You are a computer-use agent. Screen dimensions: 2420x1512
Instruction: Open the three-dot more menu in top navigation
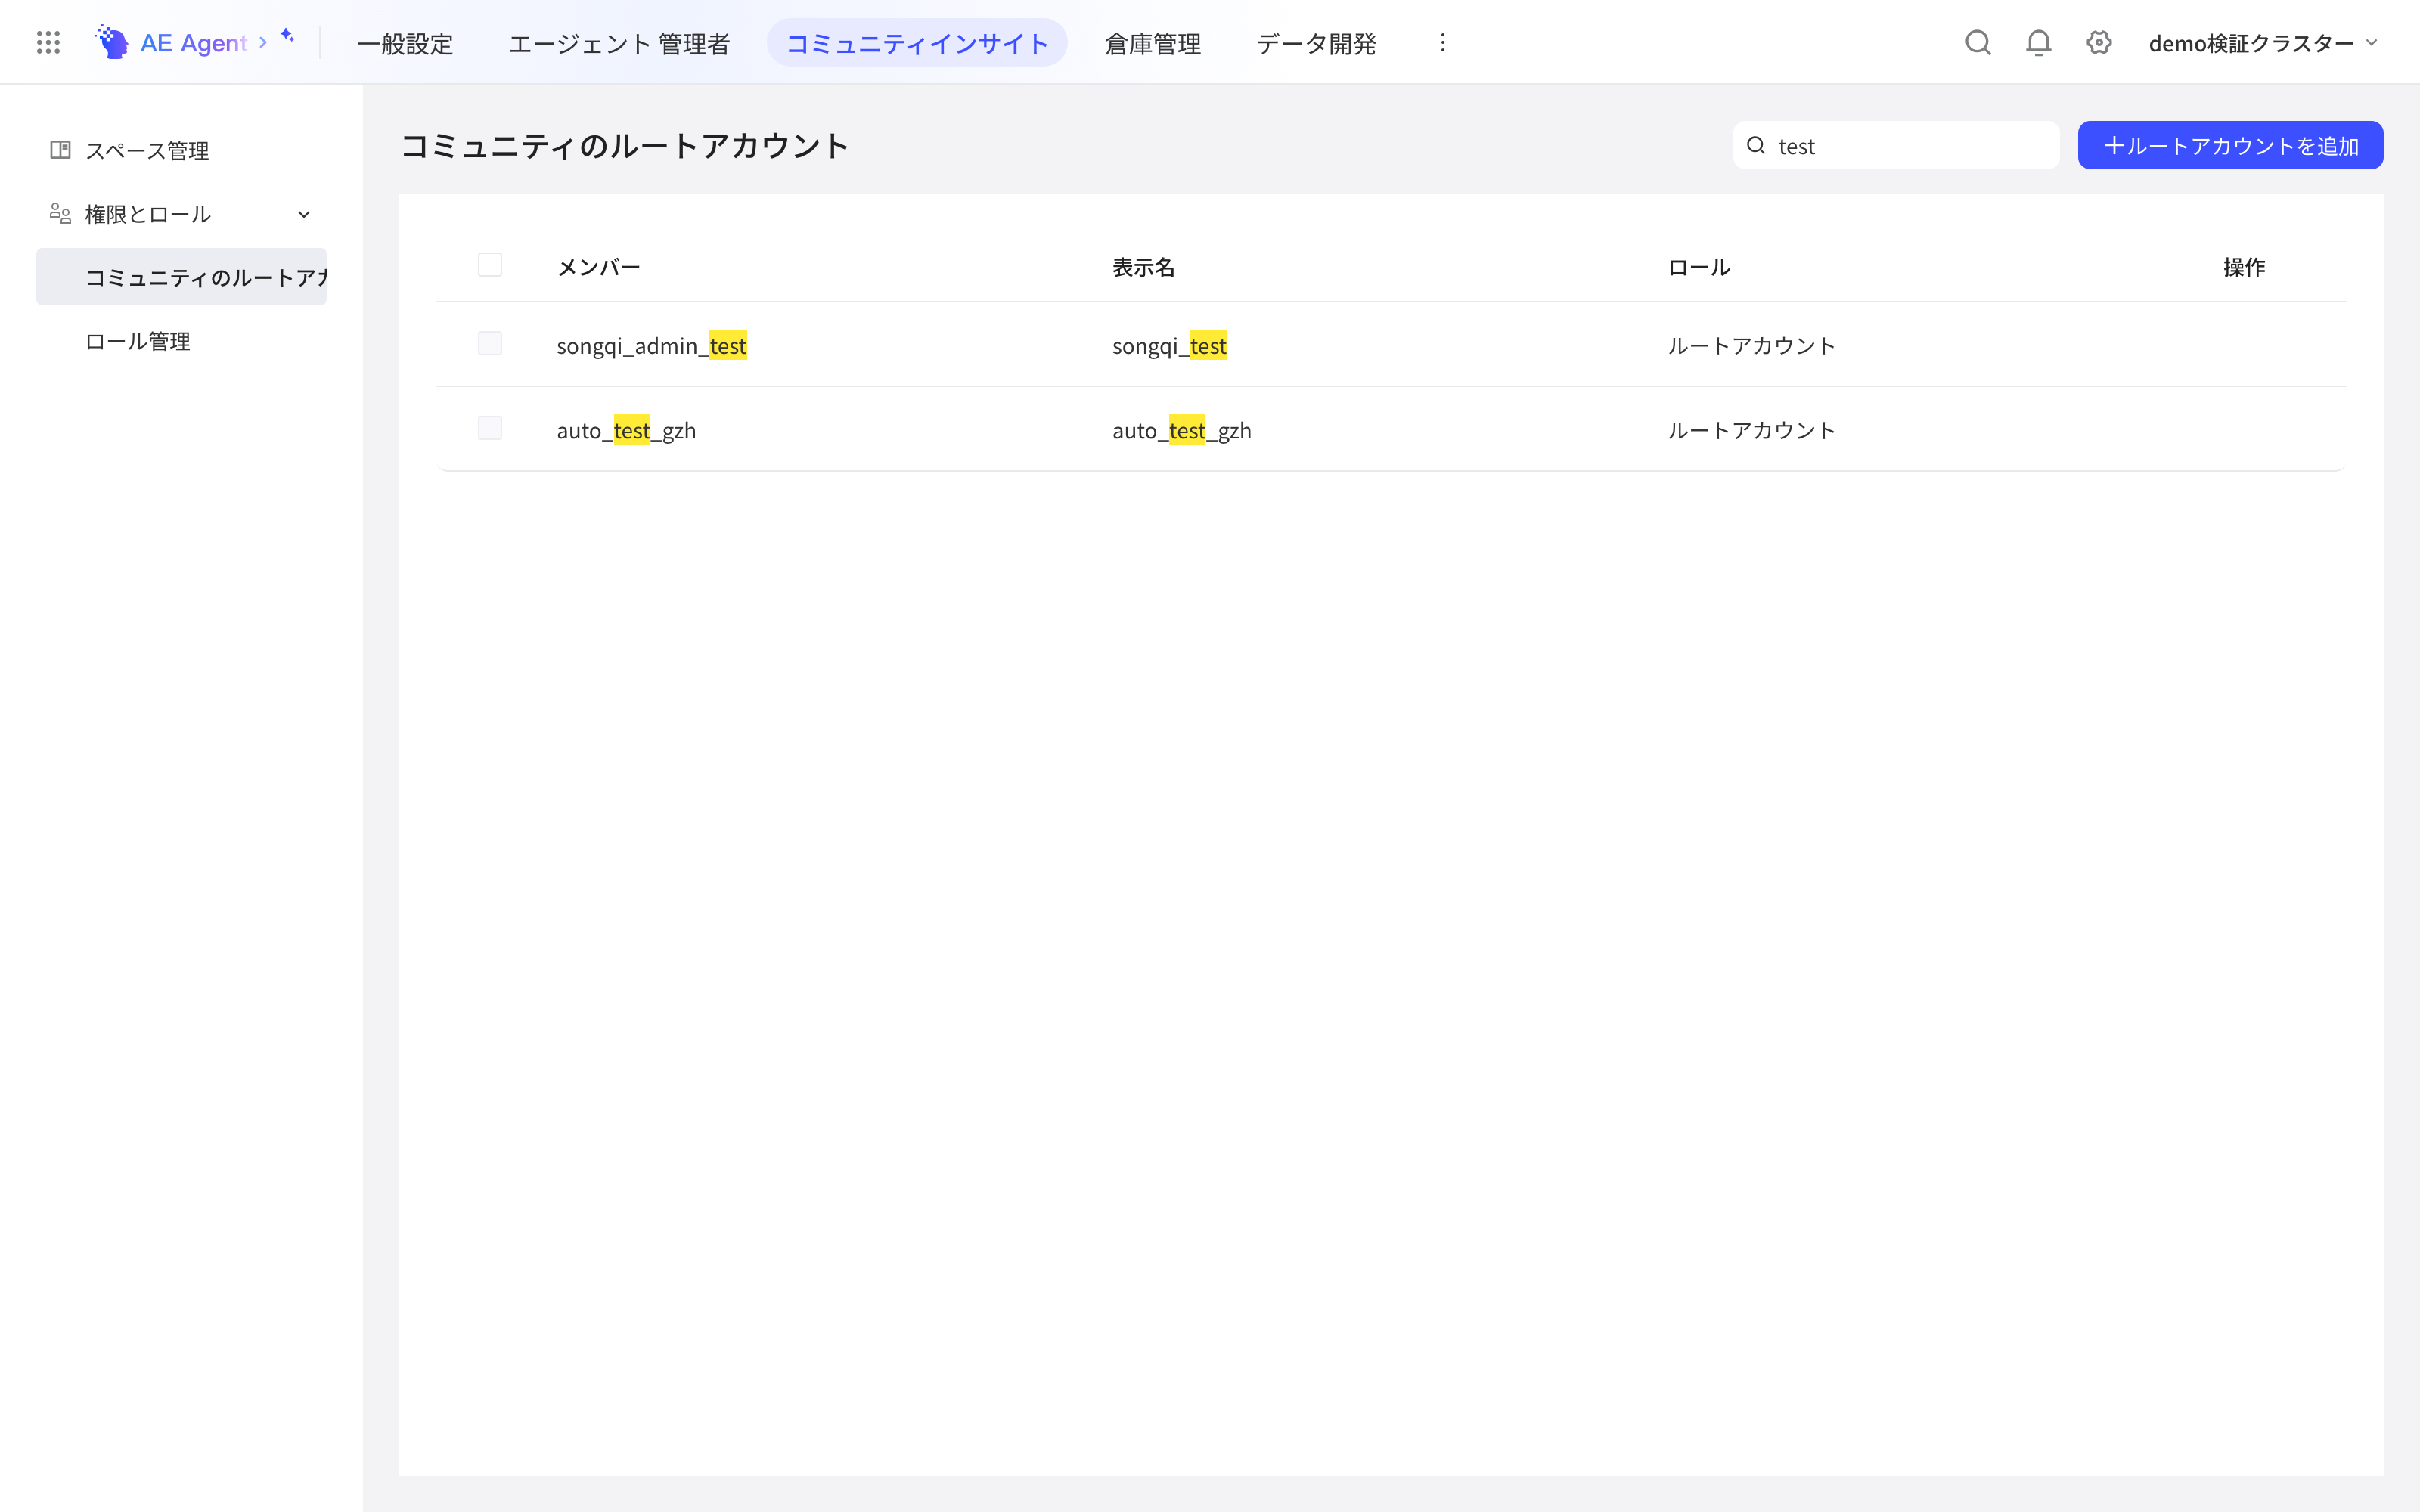tap(1442, 42)
